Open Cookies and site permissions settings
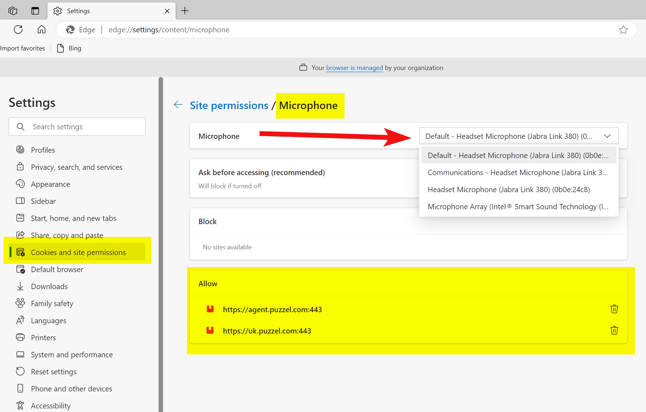Image resolution: width=646 pixels, height=412 pixels. pos(78,253)
